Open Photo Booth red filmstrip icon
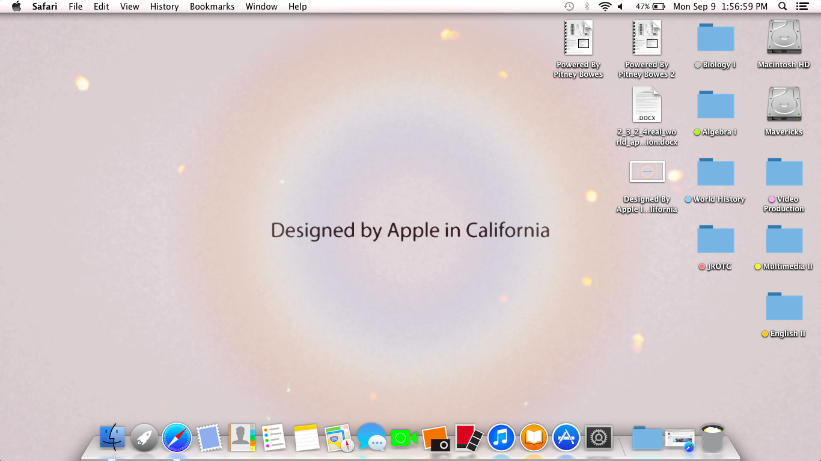 coord(469,438)
